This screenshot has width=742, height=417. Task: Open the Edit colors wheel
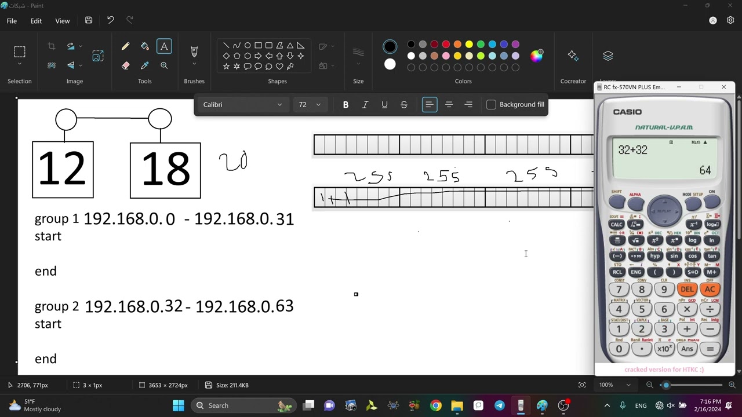537,56
